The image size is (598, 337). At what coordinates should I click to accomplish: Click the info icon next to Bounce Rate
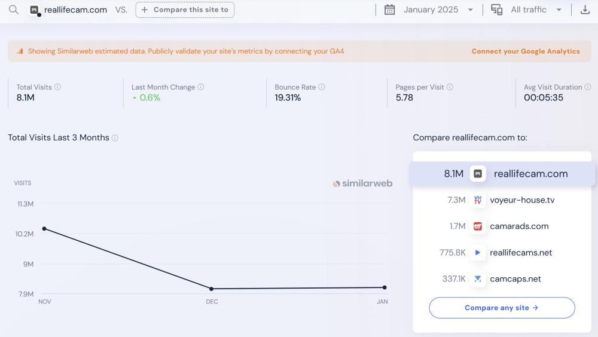tap(322, 87)
